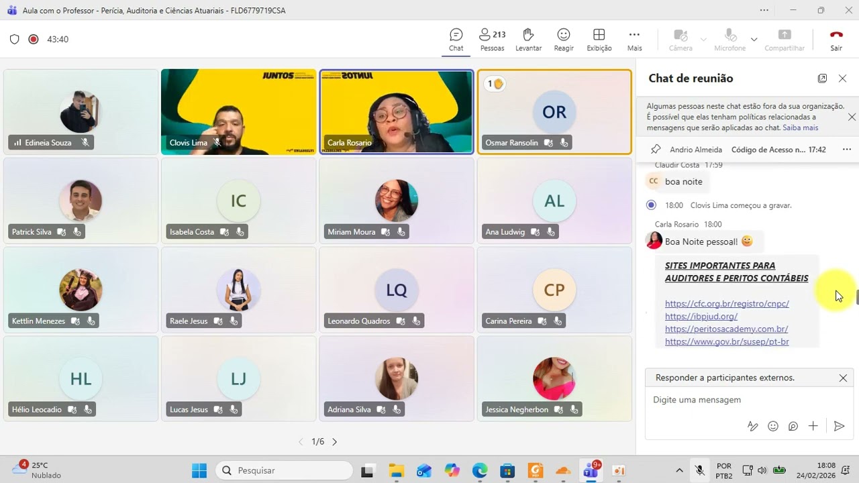Dismiss the external organization notice banner
859x483 pixels.
coord(852,117)
